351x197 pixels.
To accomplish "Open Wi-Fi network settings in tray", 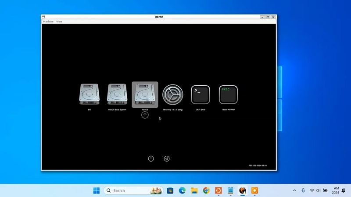I will (x=312, y=190).
